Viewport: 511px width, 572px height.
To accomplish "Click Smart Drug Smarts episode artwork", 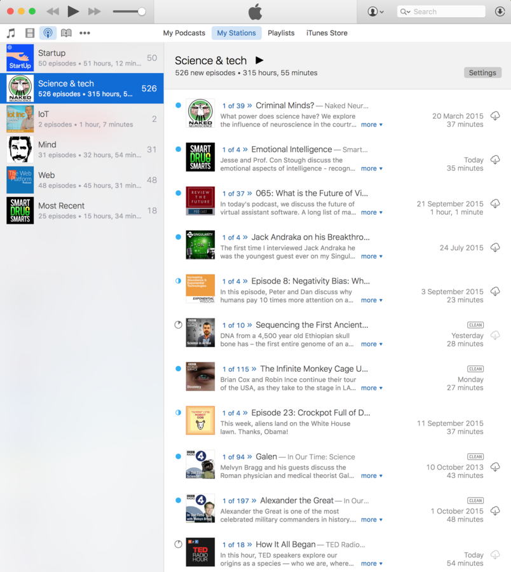I will (200, 157).
